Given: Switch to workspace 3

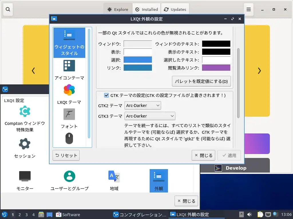Looking at the screenshot, I should coord(27,215).
